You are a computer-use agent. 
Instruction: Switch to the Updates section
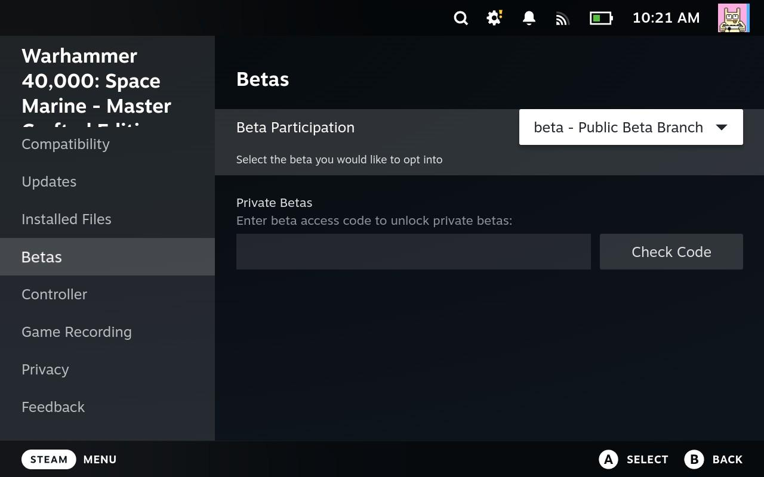click(x=49, y=182)
